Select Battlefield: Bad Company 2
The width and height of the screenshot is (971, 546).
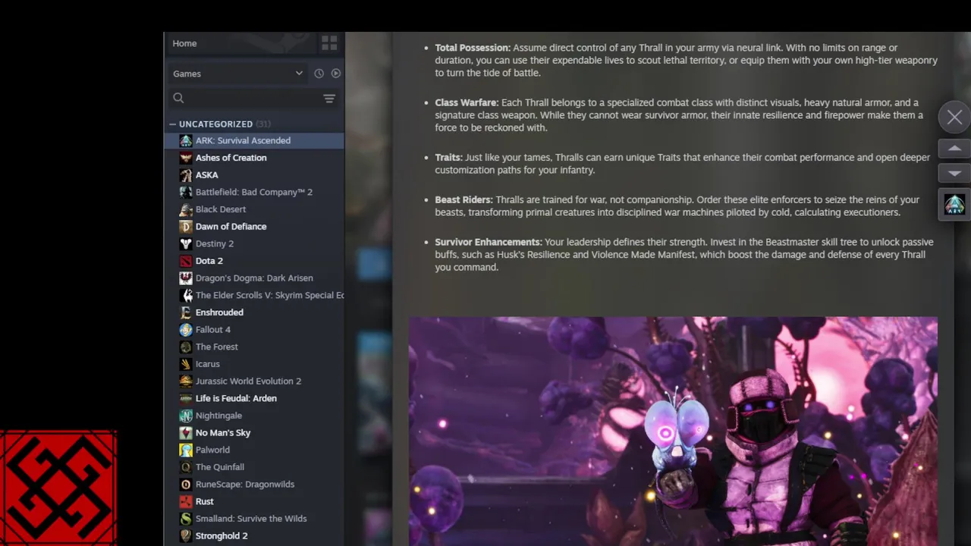coord(254,192)
